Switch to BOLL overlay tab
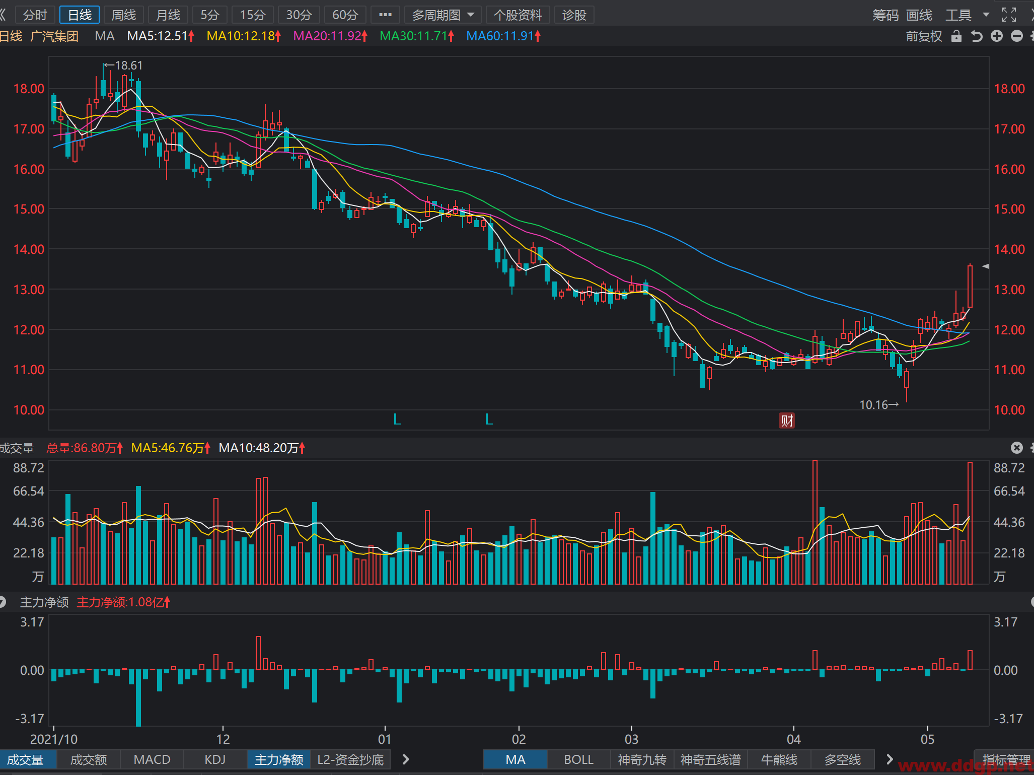The height and width of the screenshot is (775, 1034). coord(578,759)
